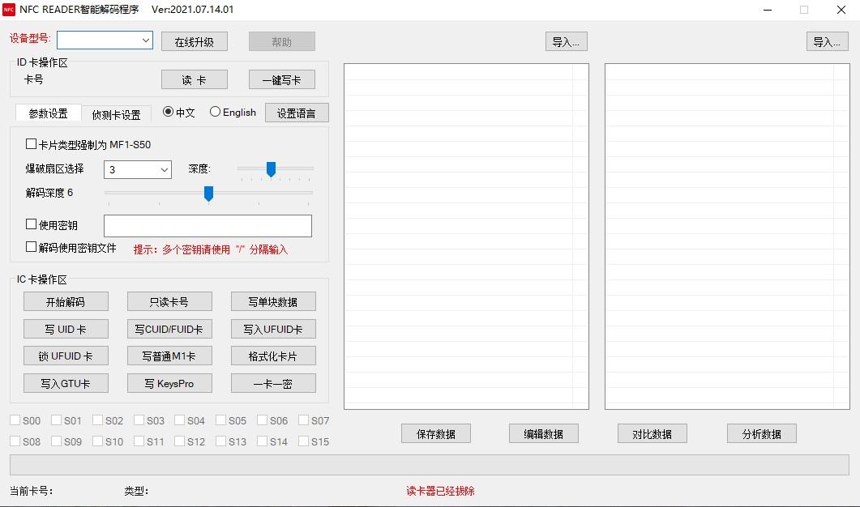Click the 在线升级 online upgrade button
Viewport: 860px width, 507px height.
coord(195,42)
